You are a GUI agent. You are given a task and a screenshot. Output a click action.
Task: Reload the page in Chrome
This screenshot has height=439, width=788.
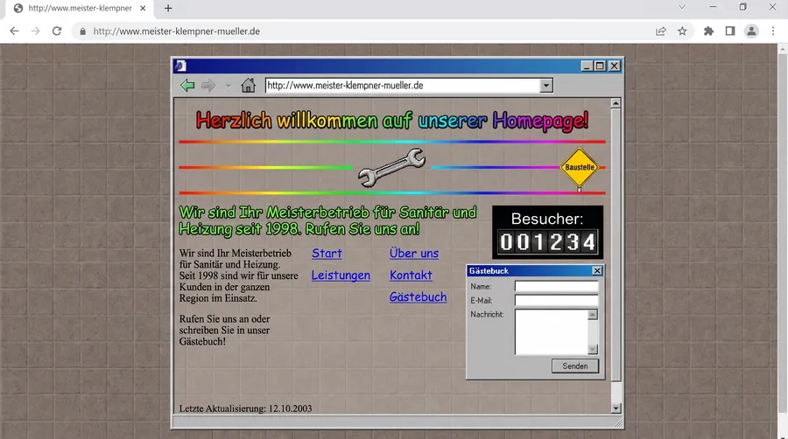pos(57,31)
